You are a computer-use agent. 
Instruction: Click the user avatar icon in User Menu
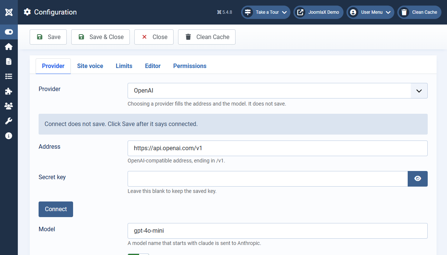[x=353, y=12]
